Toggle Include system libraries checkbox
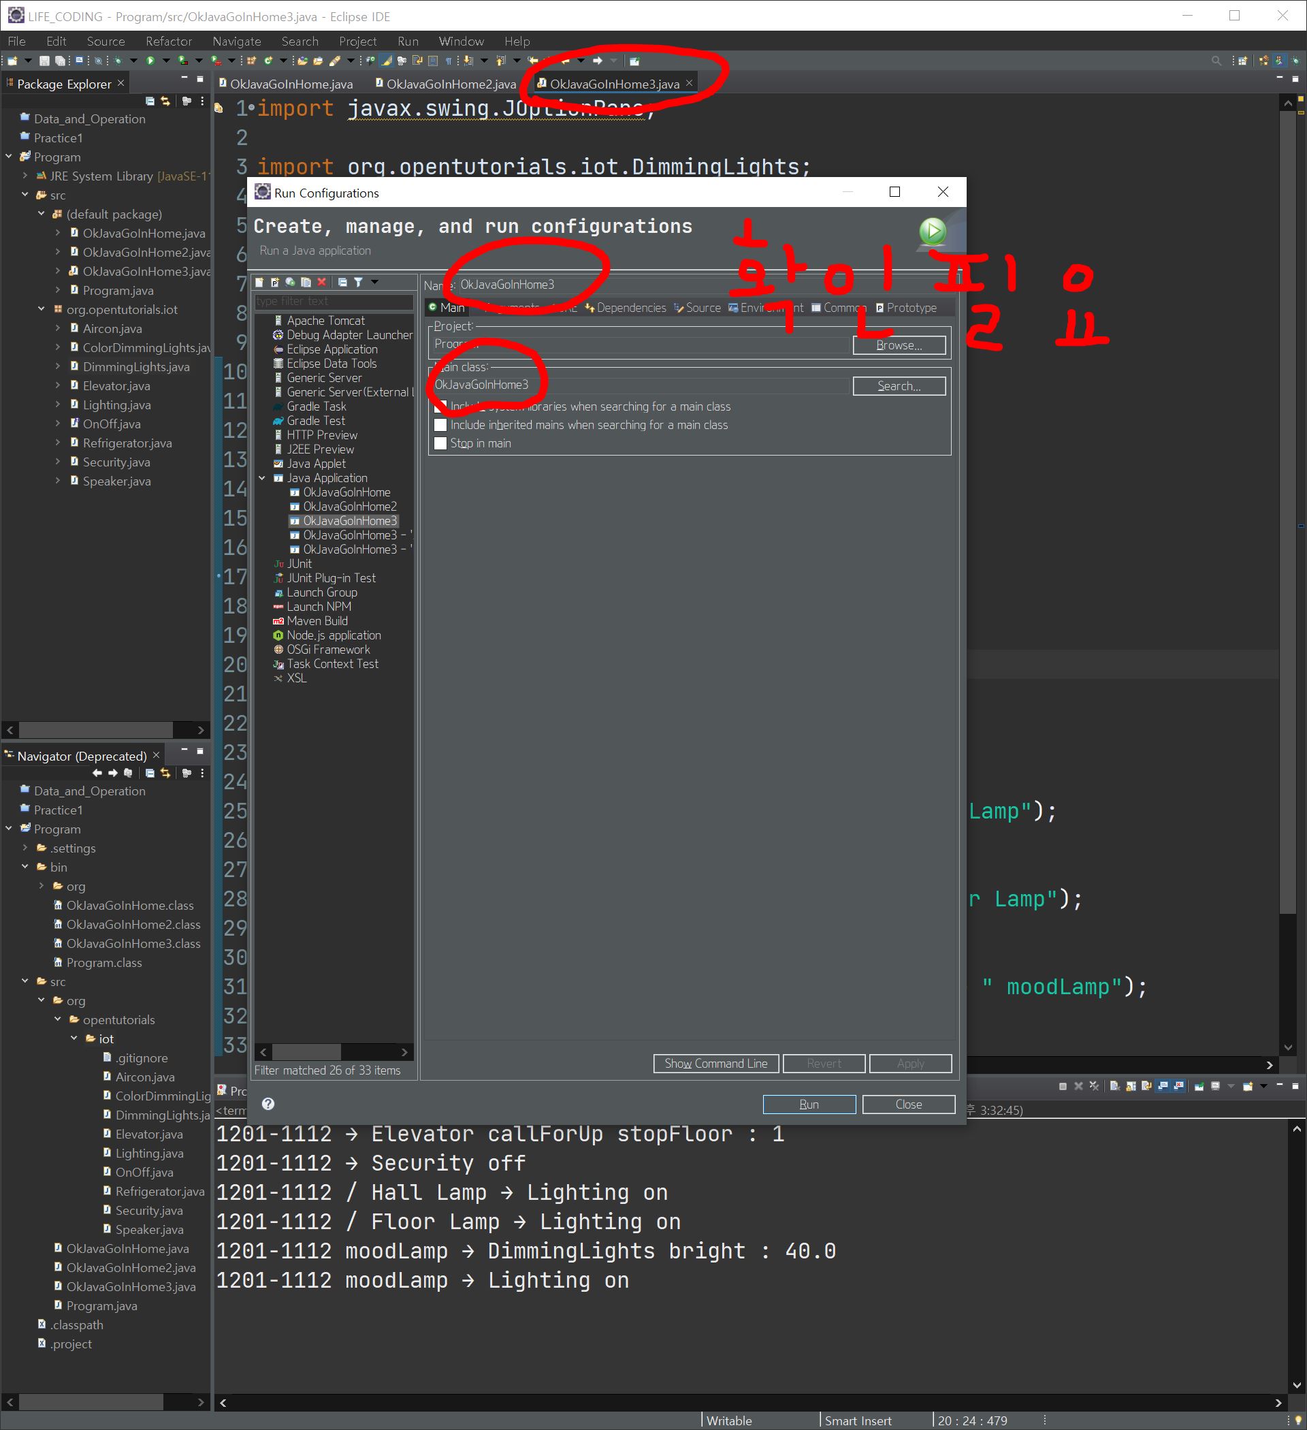This screenshot has width=1307, height=1430. [x=440, y=407]
